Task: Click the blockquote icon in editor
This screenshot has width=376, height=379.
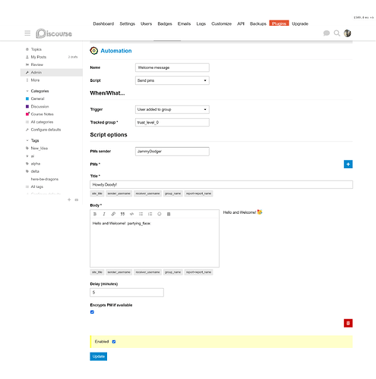Action: (x=122, y=214)
